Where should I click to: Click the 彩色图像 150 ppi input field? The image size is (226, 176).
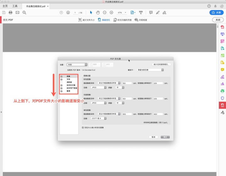pos(127,83)
